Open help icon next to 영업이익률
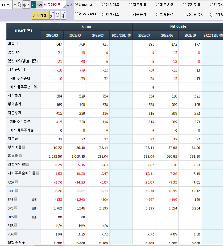This screenshot has height=246, width=223. pyautogui.click(x=27, y=165)
